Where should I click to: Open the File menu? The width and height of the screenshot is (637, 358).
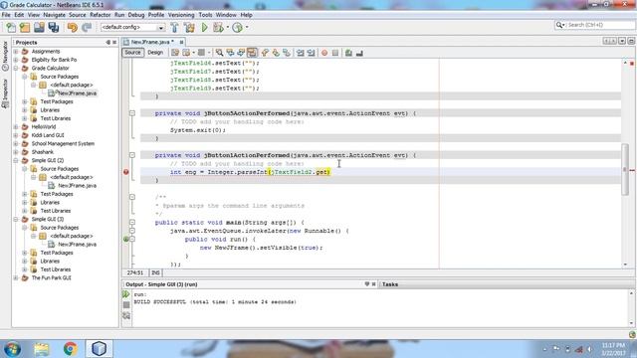[x=6, y=15]
